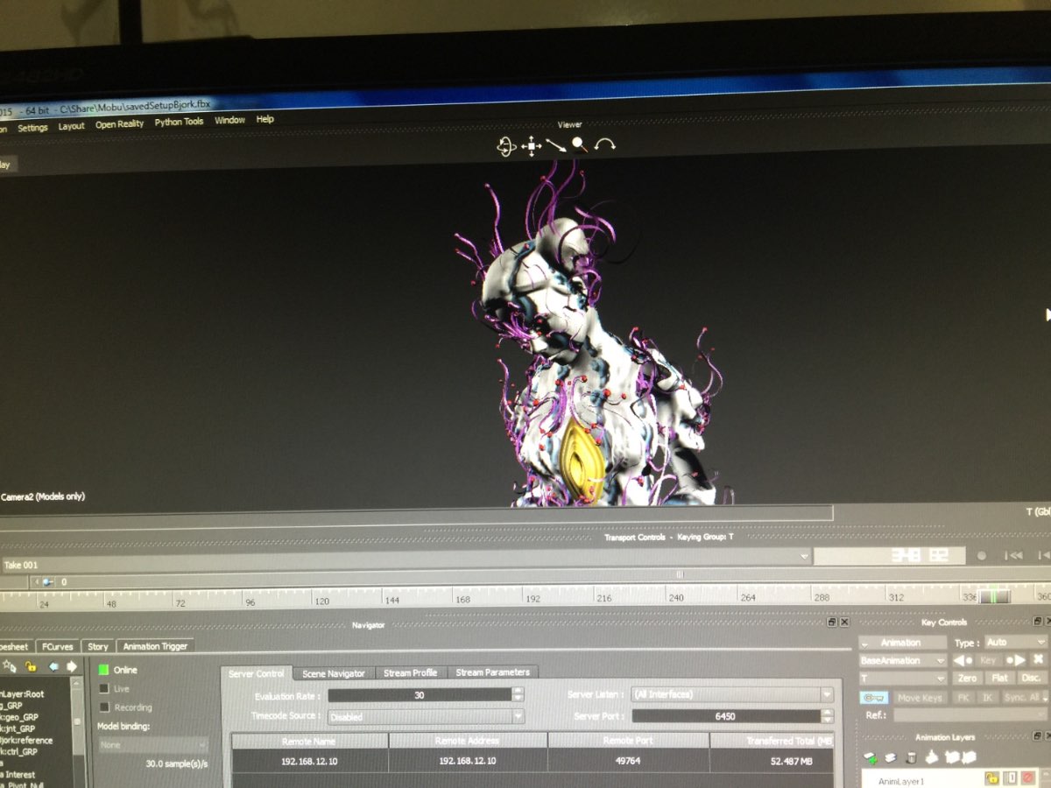
Task: Switch to the Animation Trigger tab
Action: tap(155, 647)
